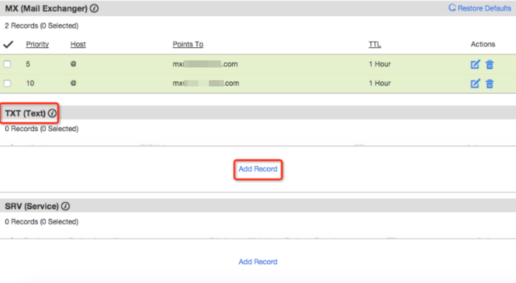Click the TXT (Text) section heading

[25, 113]
